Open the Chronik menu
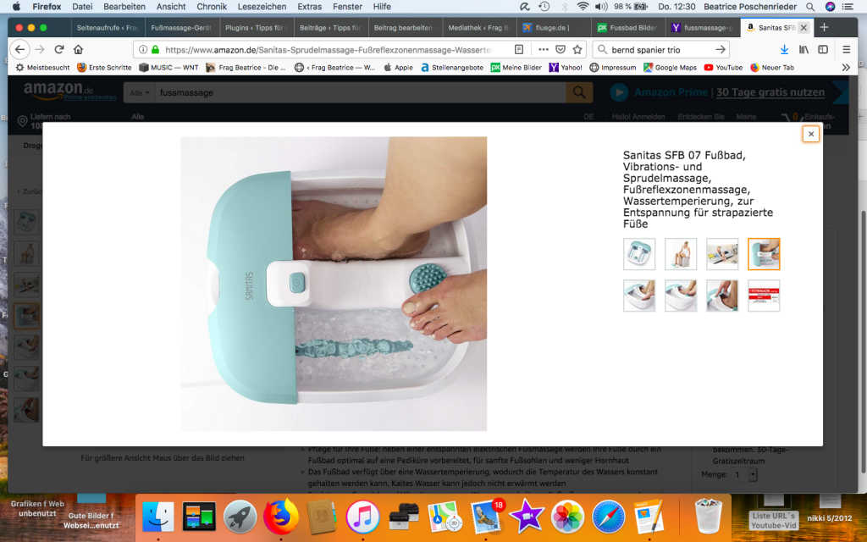Screen dimensions: 867x542 click(x=212, y=7)
